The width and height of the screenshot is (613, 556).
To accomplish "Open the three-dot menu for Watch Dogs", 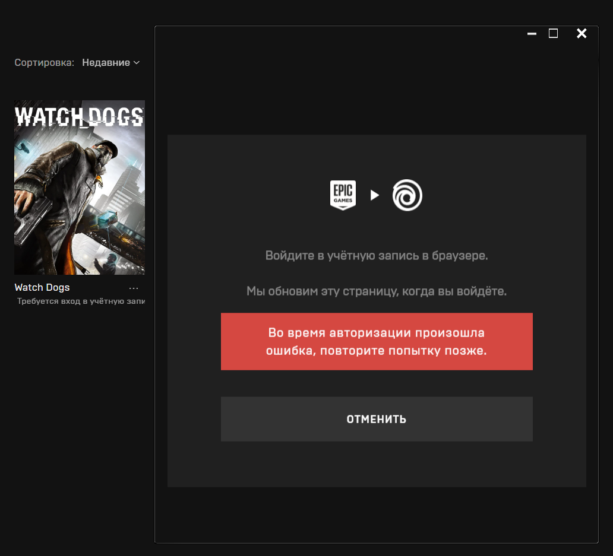I will (134, 288).
